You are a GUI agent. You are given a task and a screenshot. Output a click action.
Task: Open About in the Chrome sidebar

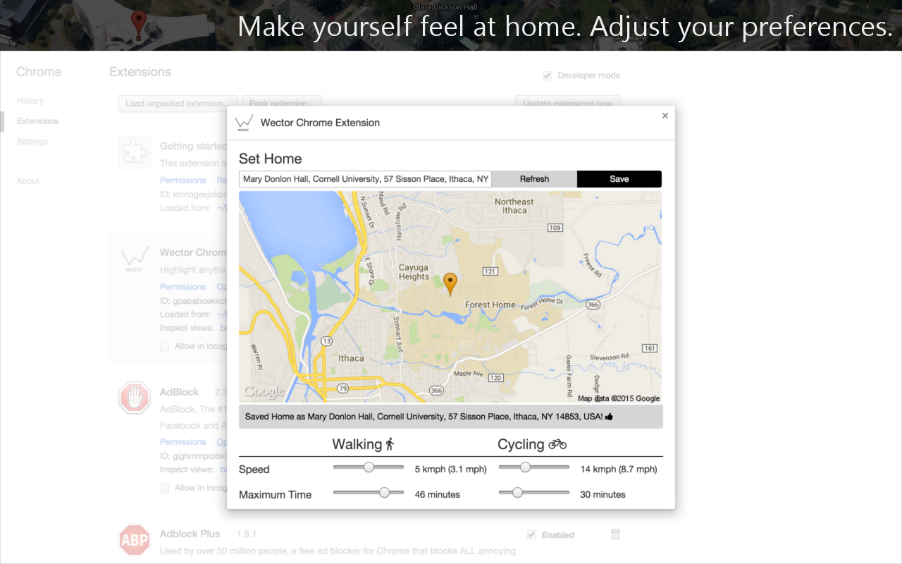pos(28,181)
